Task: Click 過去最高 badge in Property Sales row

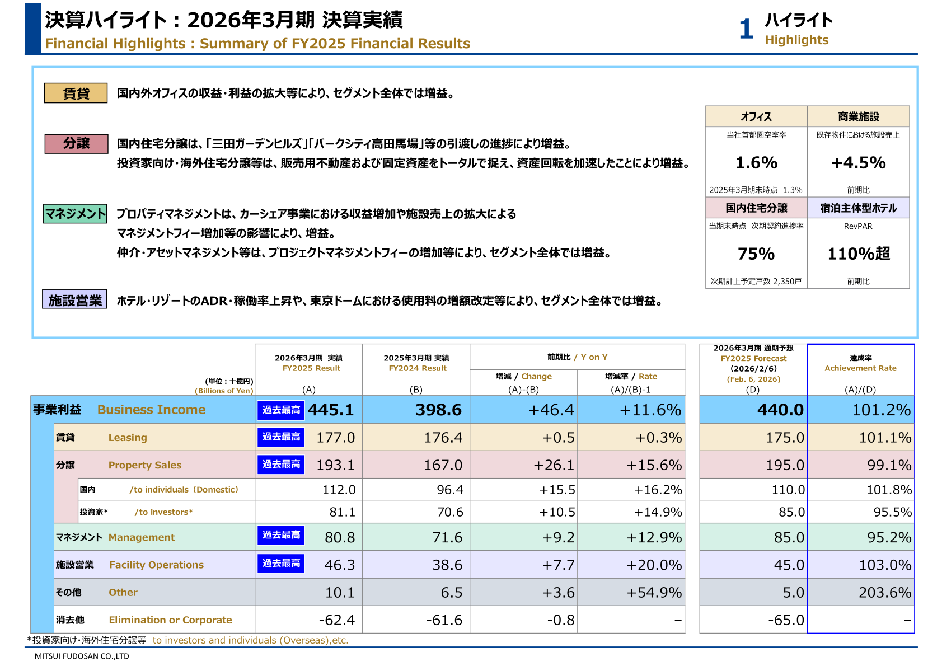Action: (281, 464)
